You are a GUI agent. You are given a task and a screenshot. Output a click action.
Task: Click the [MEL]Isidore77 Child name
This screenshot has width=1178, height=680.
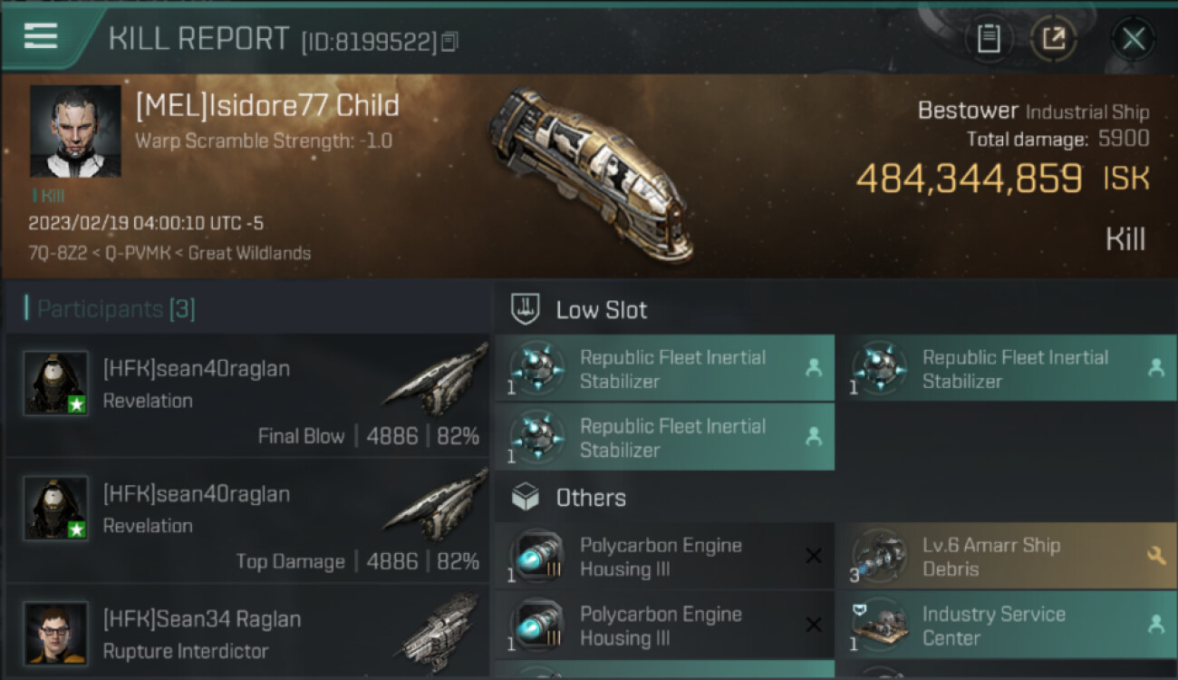tap(267, 106)
